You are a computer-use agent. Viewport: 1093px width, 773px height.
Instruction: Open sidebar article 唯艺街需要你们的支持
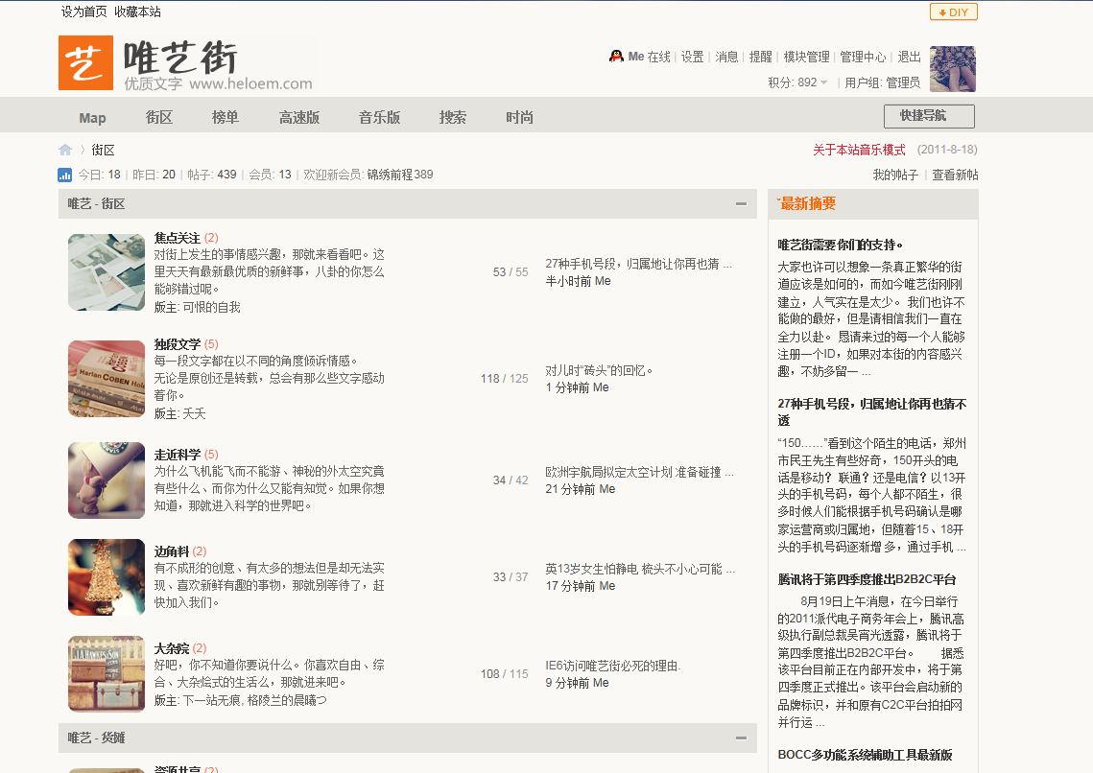841,246
